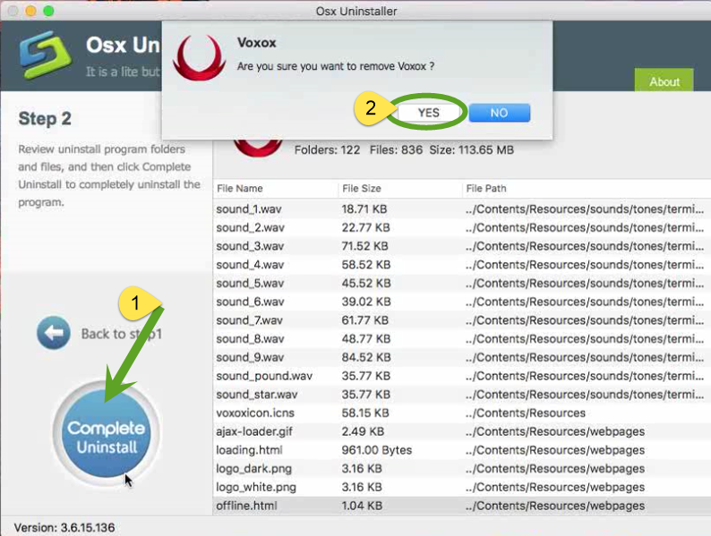711x536 pixels.
Task: Select the sound_6.wav file
Action: (461, 302)
